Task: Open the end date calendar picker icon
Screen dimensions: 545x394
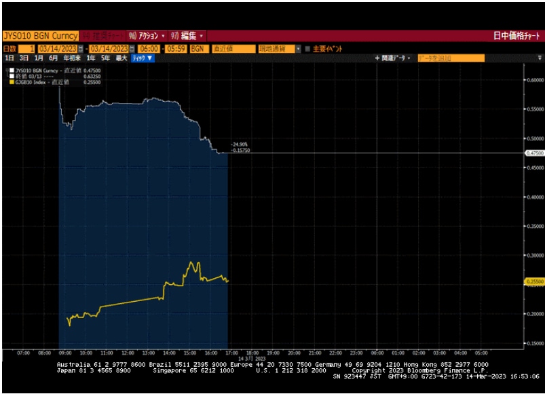Action: coord(132,49)
